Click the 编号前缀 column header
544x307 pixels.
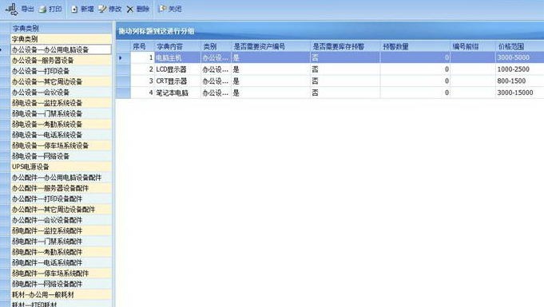pos(473,46)
